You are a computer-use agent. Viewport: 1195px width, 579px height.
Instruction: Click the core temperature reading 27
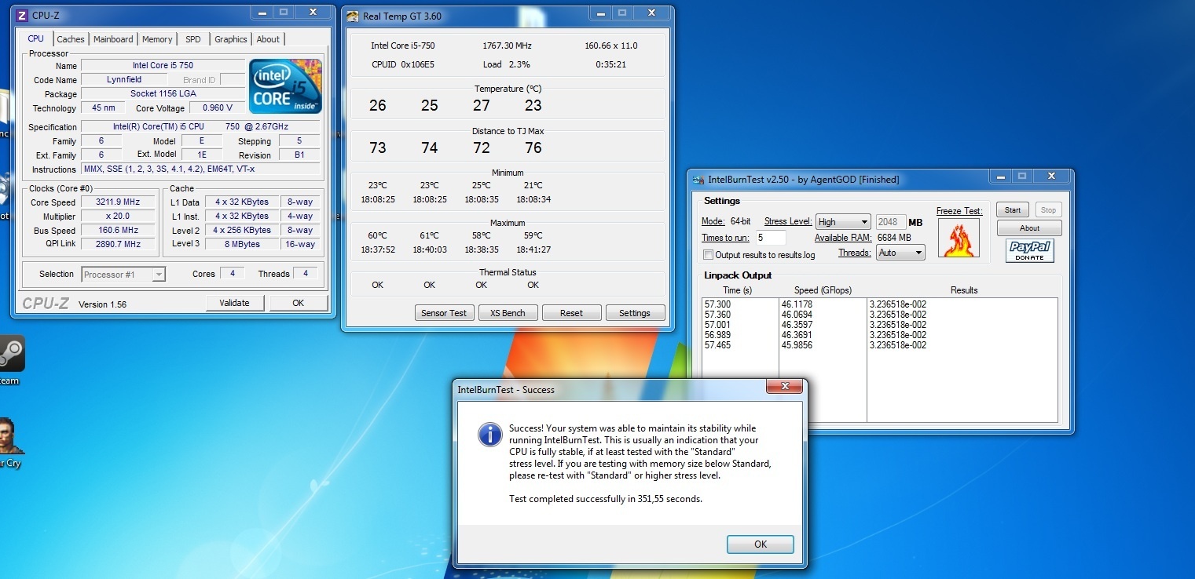click(x=482, y=105)
